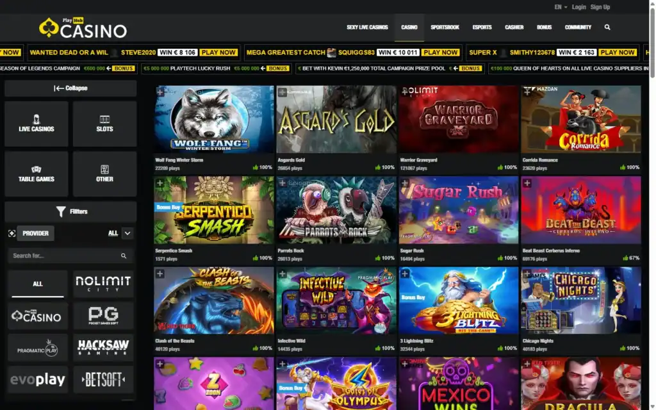
Task: Select the Hacksaw Gaming provider logo
Action: (103, 348)
